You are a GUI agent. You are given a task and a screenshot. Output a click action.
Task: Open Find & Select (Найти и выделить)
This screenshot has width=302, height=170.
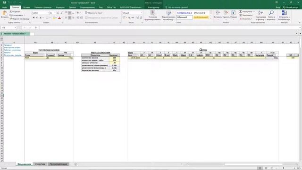[271, 16]
